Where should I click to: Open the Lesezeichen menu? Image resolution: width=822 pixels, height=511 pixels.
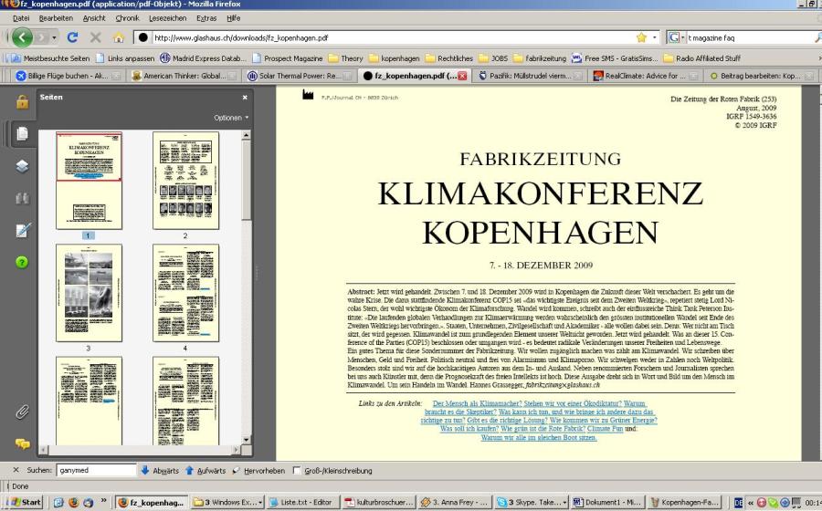pos(167,18)
